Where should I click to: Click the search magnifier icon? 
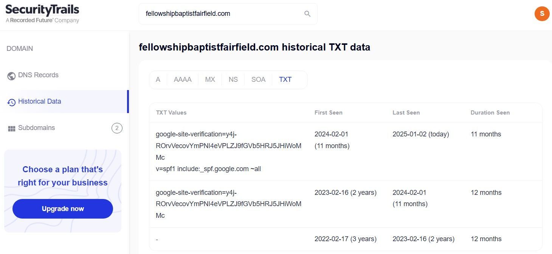tap(307, 14)
